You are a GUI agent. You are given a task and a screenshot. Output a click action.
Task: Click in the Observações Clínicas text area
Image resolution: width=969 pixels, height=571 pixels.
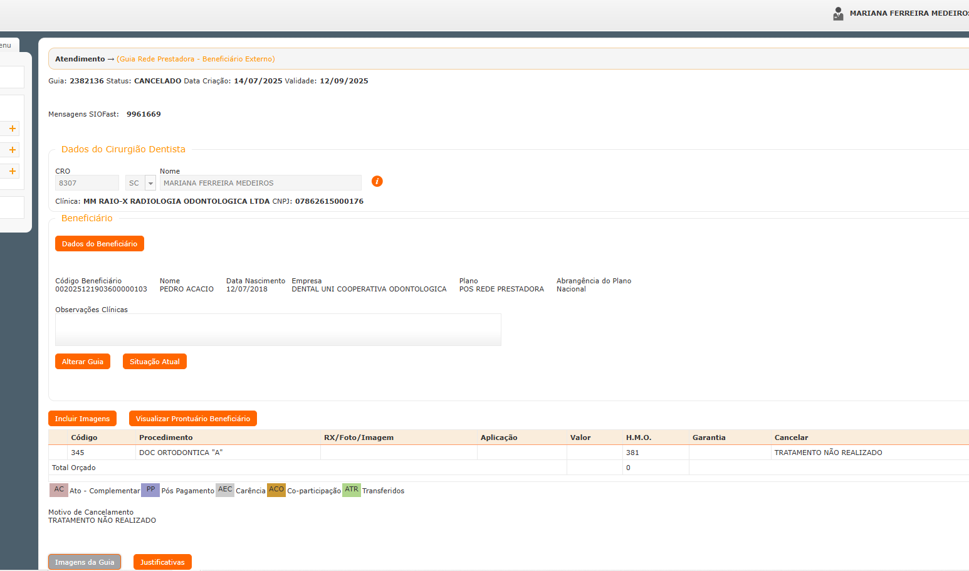278,330
